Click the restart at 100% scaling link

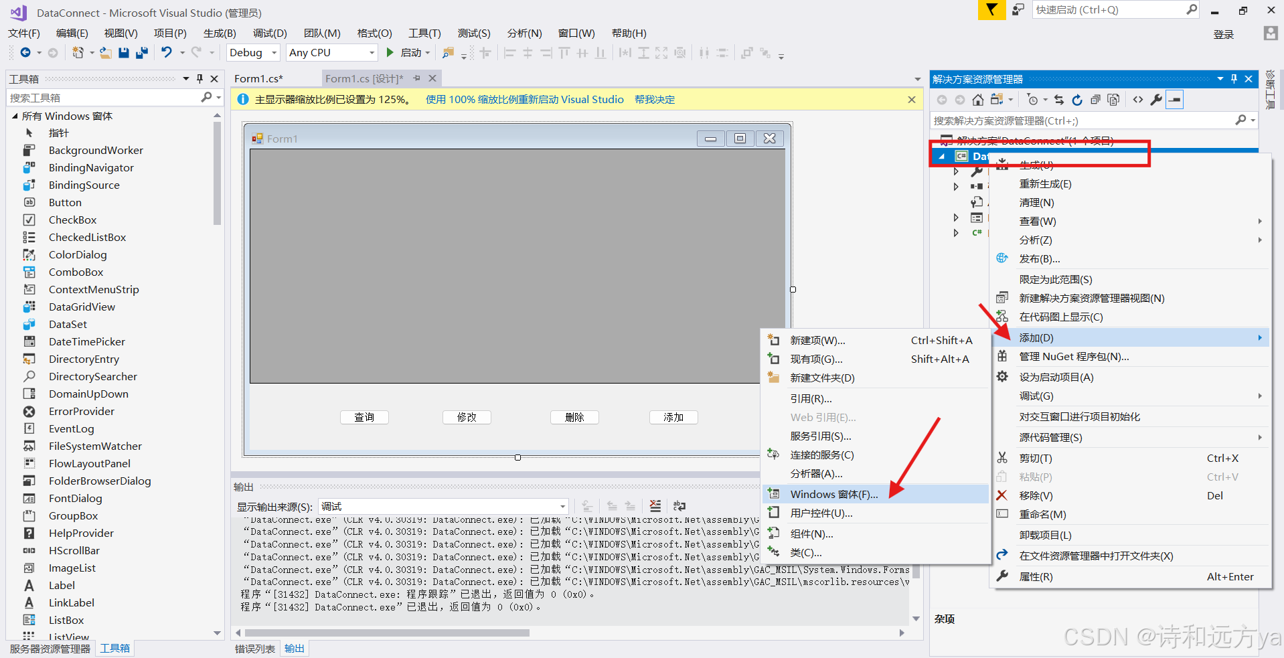click(525, 100)
